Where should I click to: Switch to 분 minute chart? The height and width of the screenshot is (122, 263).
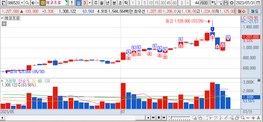coord(114,3)
